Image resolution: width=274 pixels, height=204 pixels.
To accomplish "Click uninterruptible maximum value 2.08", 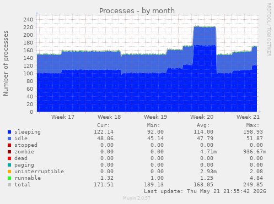I will 256,172.
